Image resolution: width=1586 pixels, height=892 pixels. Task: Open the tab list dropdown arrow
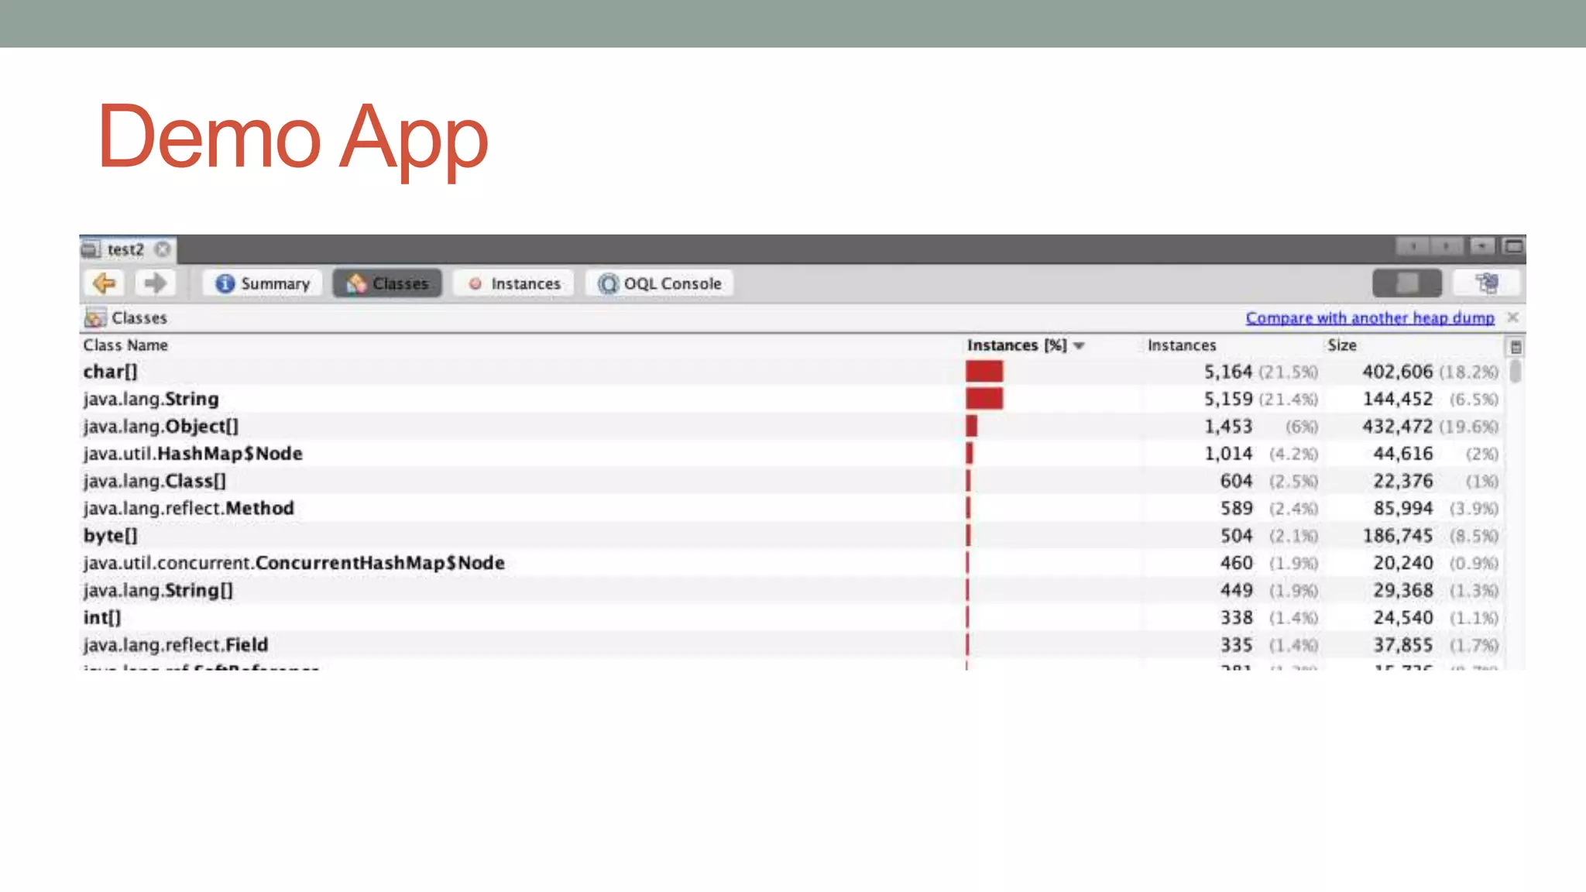(x=1481, y=246)
